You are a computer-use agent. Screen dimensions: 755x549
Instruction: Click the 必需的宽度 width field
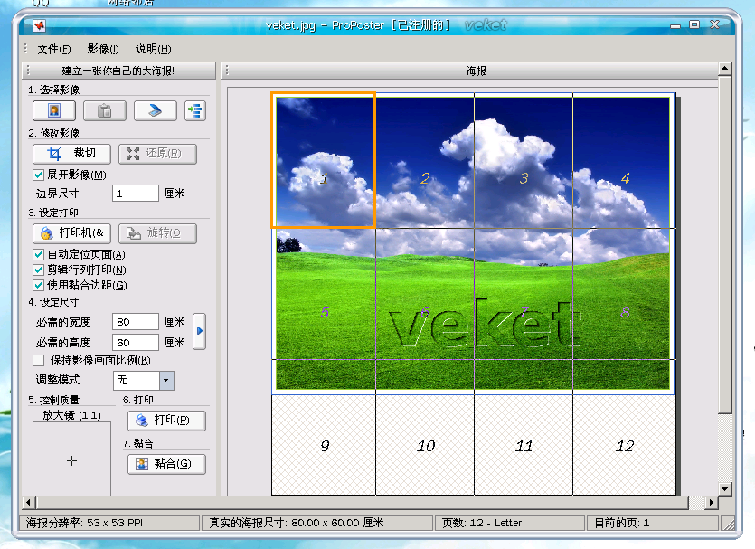(x=136, y=322)
